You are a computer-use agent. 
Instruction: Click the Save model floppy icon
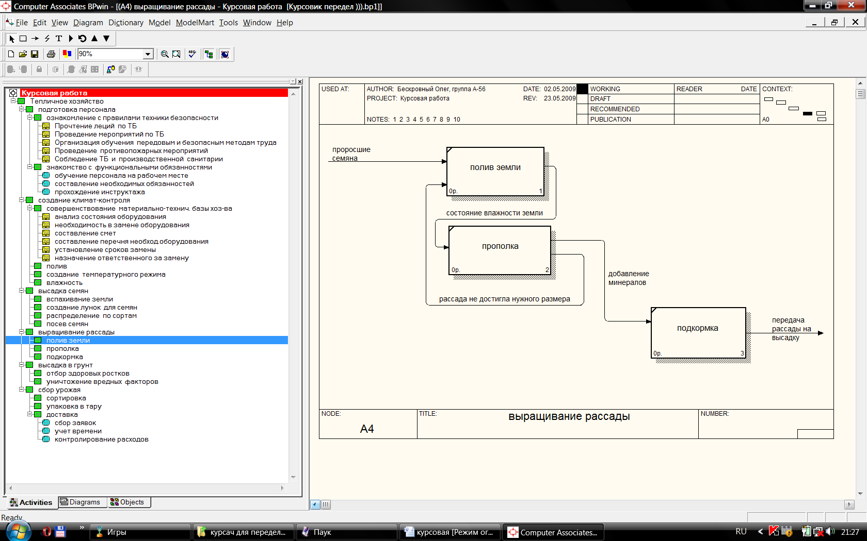tap(35, 54)
